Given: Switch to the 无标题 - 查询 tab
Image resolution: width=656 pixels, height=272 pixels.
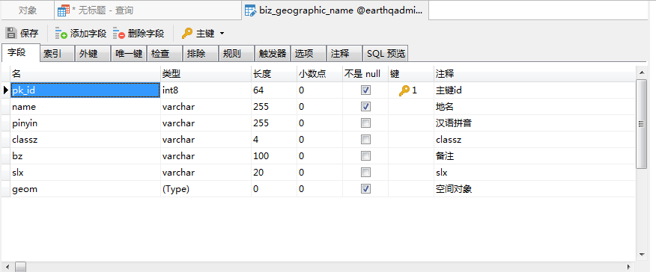Looking at the screenshot, I should pos(148,10).
